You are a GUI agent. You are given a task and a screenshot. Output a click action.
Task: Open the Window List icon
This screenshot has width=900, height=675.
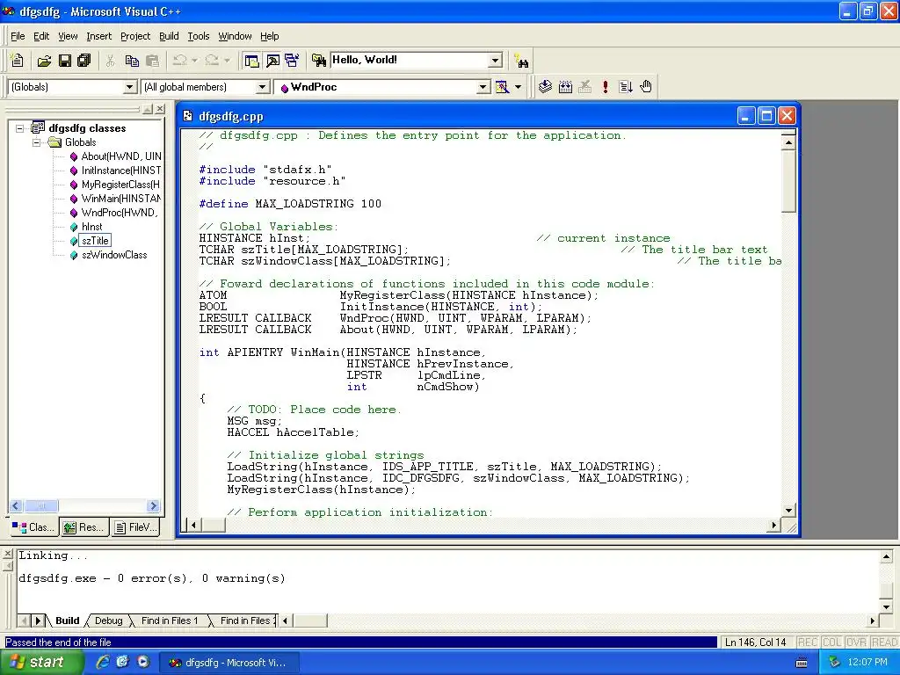click(292, 61)
